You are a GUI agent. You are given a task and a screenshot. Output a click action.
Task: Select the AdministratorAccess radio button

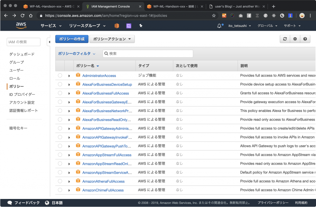[x=60, y=75]
